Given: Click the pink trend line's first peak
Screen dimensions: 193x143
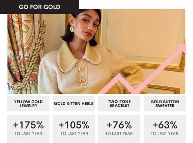Looking at the screenshot, I should click(x=119, y=76).
